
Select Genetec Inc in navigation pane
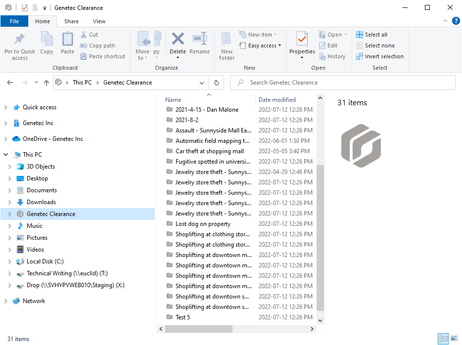(38, 123)
